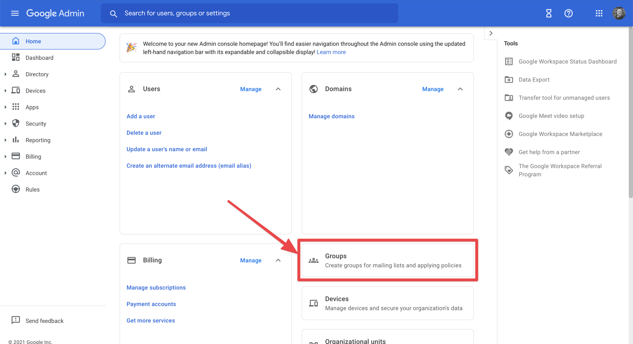Click the Workspace Marketplace icon
This screenshot has width=633, height=344.
509,134
